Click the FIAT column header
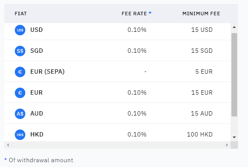Screen dimensions: 248x167 pos(21,14)
